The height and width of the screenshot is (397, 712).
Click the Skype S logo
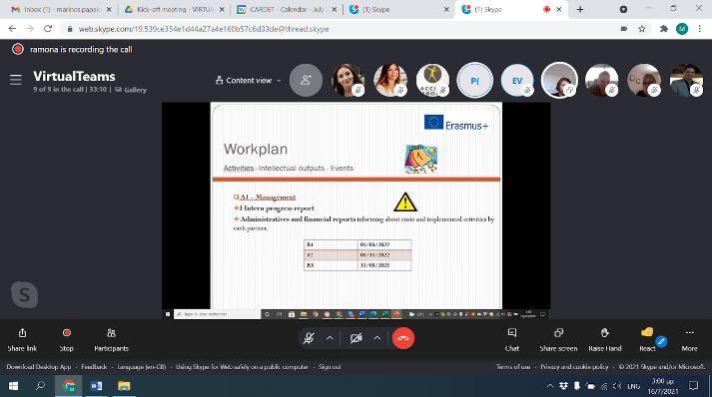point(25,295)
